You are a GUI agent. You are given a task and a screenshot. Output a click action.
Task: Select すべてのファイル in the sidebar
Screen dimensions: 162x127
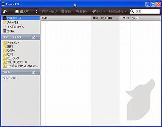pos(21,27)
